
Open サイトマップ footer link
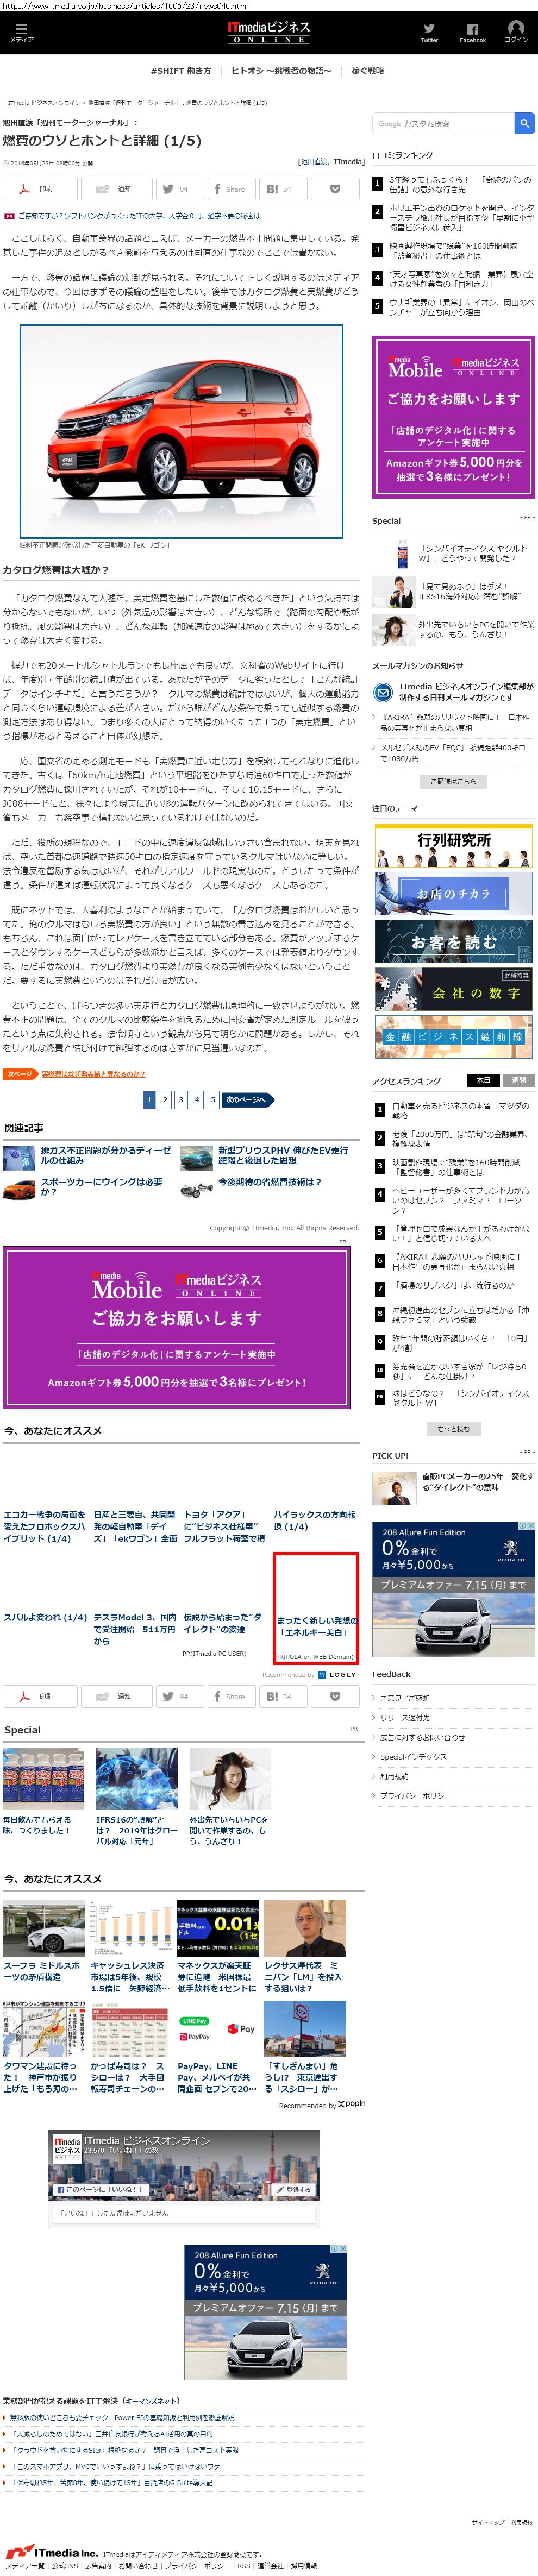488,2522
